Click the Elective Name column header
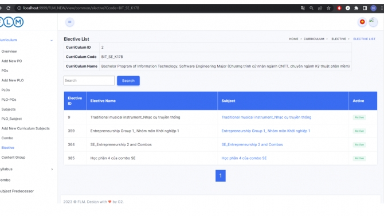384x216 pixels. (x=152, y=101)
